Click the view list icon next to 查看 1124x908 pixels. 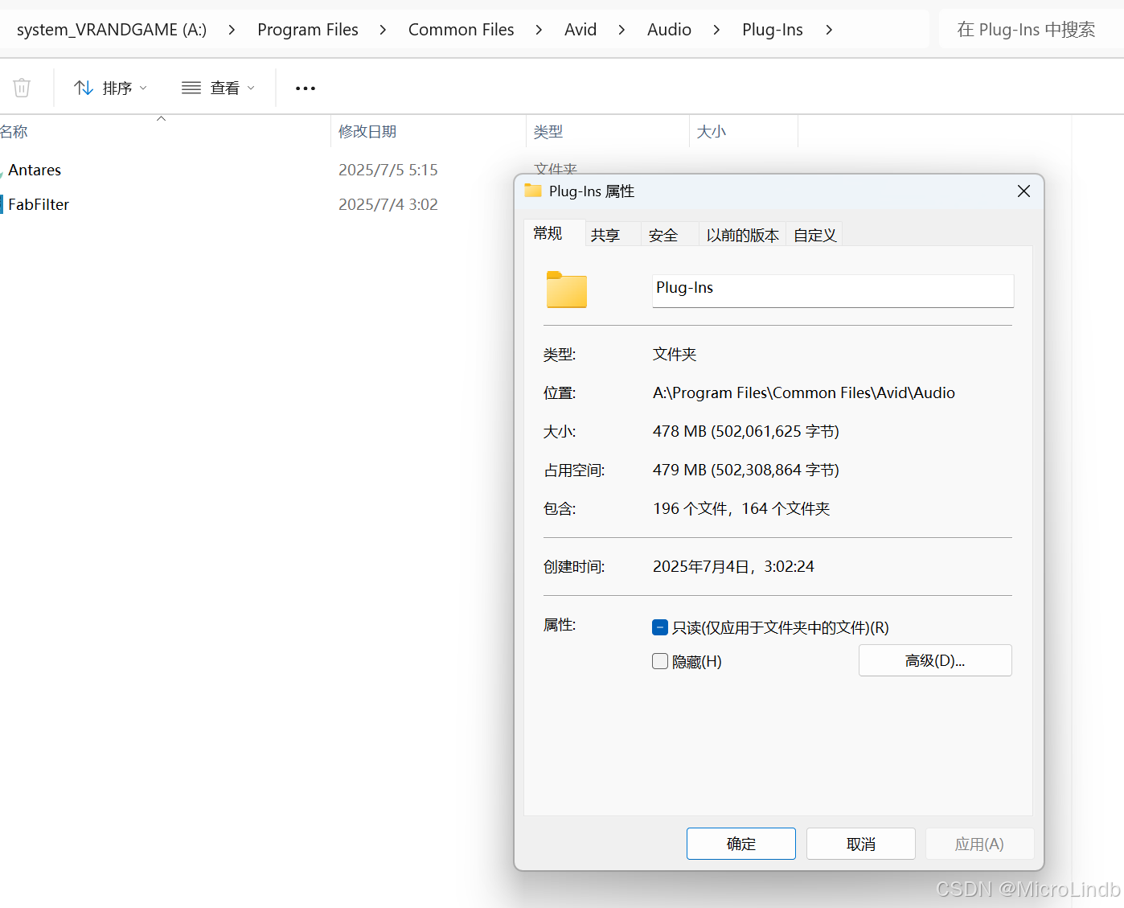coord(191,88)
